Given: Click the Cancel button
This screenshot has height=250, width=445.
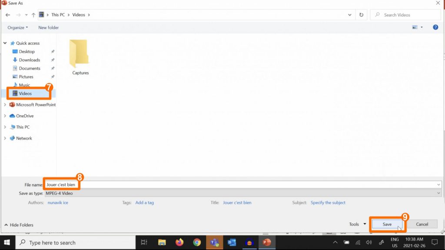Looking at the screenshot, I should [422, 224].
